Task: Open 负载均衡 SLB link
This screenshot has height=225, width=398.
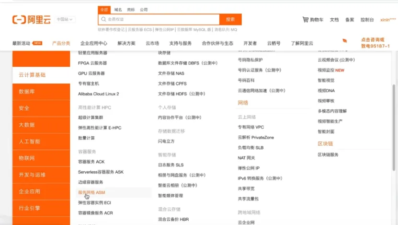Action: [251, 148]
